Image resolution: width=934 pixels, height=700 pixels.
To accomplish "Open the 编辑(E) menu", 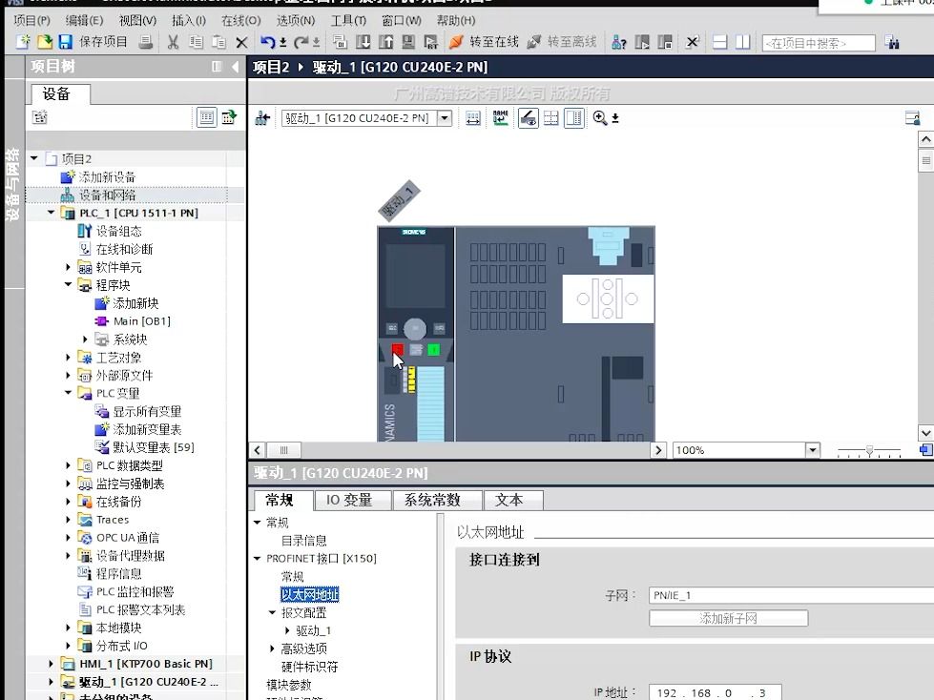I will click(84, 20).
